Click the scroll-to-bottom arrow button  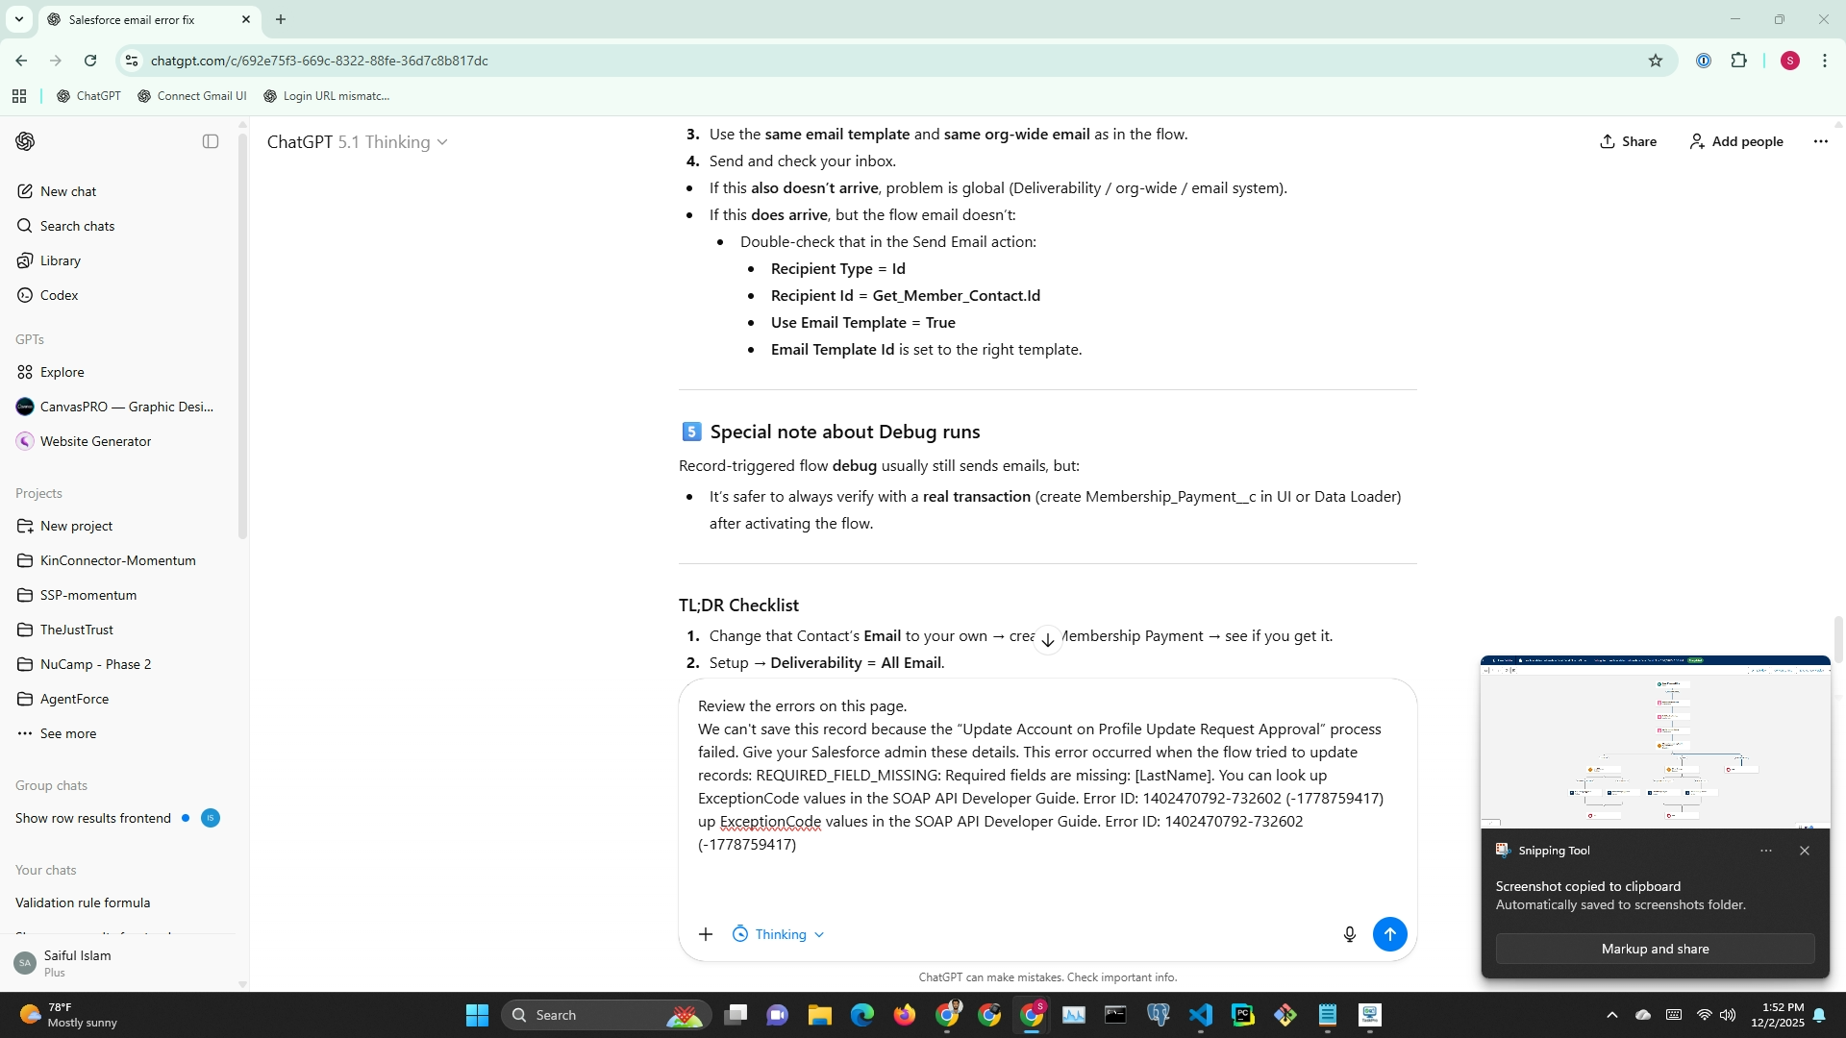[x=1047, y=640]
